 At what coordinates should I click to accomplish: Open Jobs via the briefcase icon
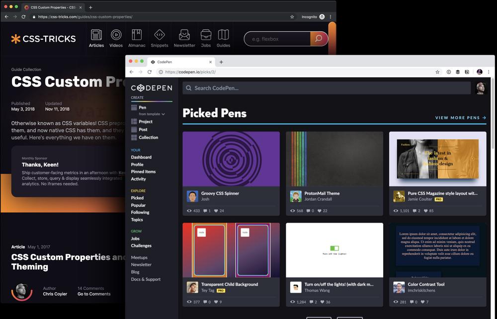pyautogui.click(x=205, y=34)
